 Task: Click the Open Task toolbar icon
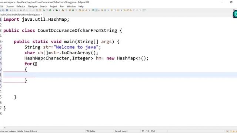click(83, 10)
